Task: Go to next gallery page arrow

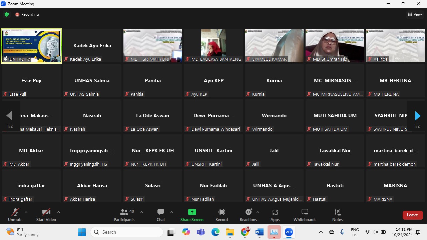Action: (417, 116)
